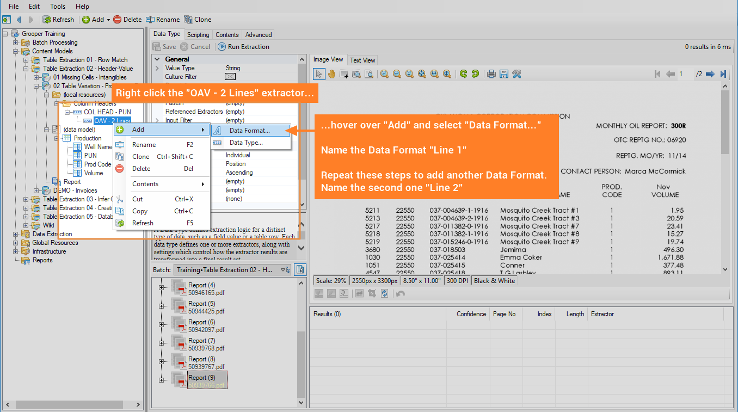
Task: Click the print icon in image toolbar
Action: pyautogui.click(x=491, y=74)
